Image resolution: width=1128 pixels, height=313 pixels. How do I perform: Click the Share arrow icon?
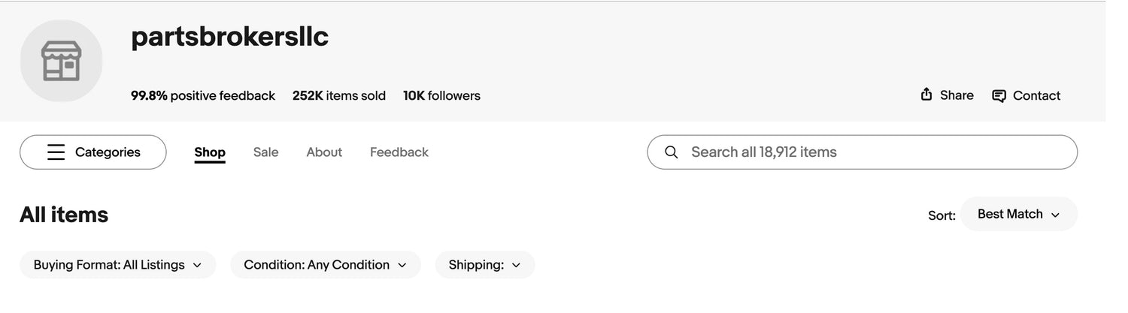coord(926,95)
